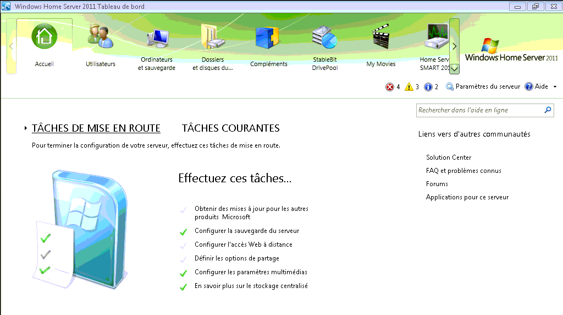Click checkmark beside En savoir plus stockage
The image size is (563, 315).
coord(184,287)
